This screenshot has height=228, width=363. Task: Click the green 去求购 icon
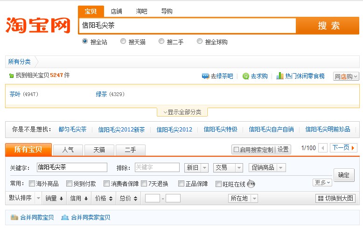[245, 76]
